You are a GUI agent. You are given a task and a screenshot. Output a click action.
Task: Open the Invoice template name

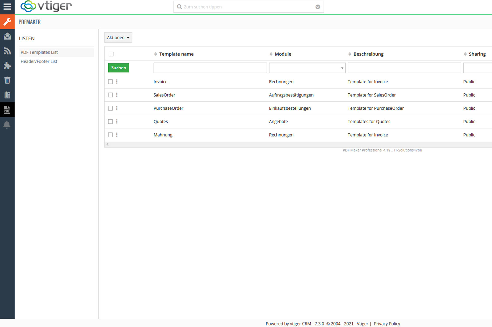(161, 82)
